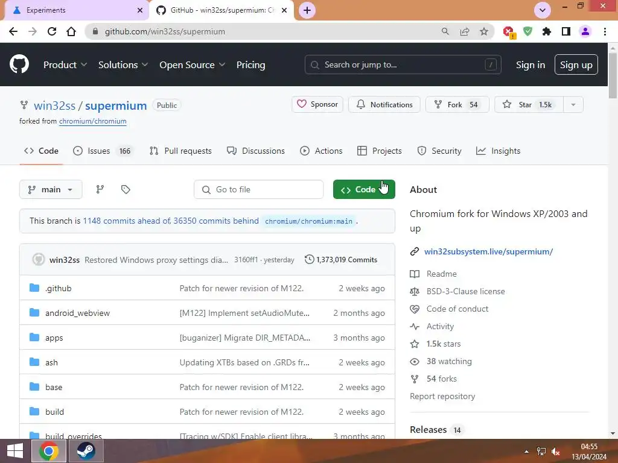Click the page vertical scrollbar thumb

(613, 75)
